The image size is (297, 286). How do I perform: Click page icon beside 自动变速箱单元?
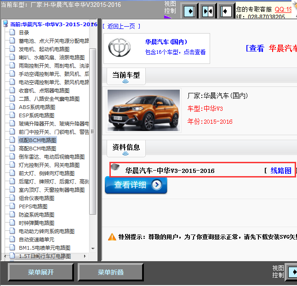coord(12,239)
